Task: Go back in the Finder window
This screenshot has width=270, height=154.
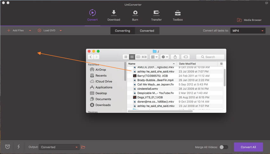Action: [91, 57]
